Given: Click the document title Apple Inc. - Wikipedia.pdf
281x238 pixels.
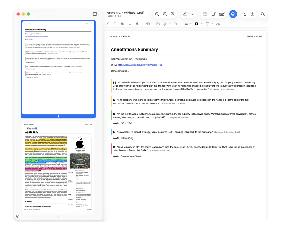Looking at the screenshot, I should [x=125, y=13].
